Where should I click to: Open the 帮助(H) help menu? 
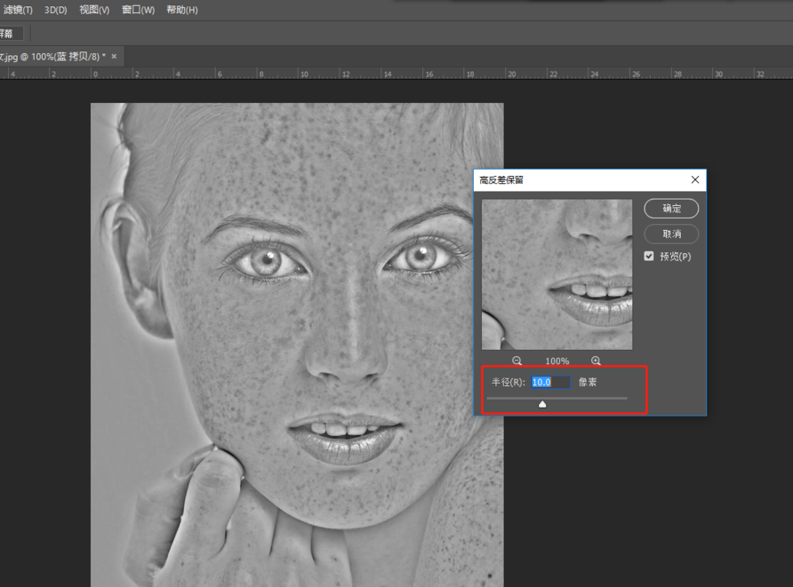(181, 10)
